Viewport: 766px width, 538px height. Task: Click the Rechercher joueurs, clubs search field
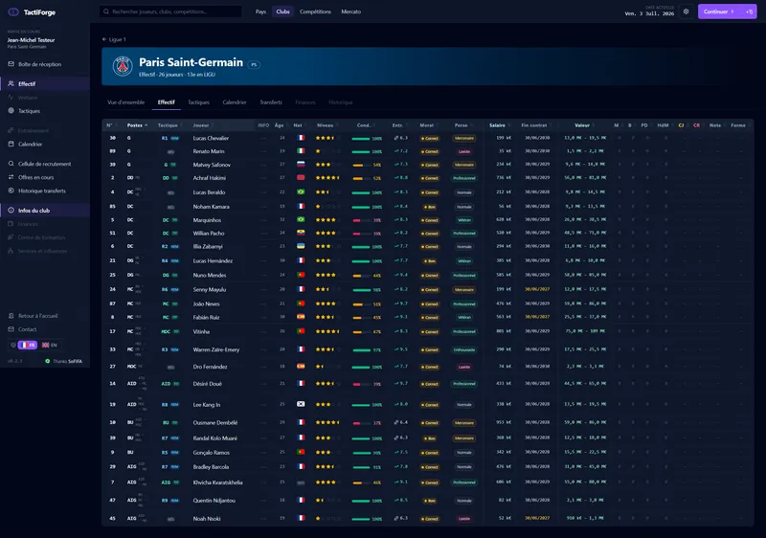pyautogui.click(x=171, y=11)
